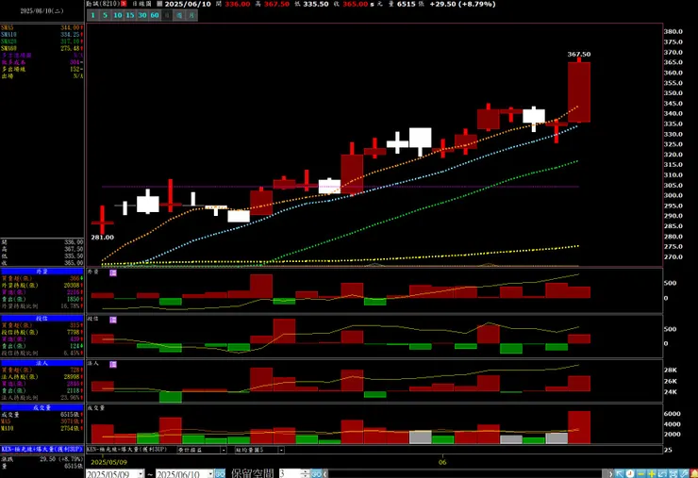
Task: Select the weekly (週) timeframe button
Action: (x=179, y=15)
